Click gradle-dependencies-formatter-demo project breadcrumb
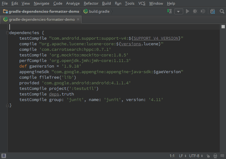Screen dimensions: 226x159 pos(41,11)
